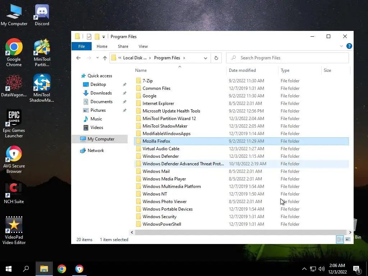Open MiniTool Partition Wizard desktop shortcut

(x=42, y=52)
